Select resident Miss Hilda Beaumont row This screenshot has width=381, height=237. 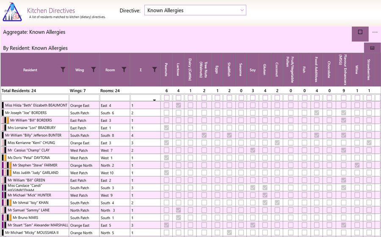click(x=36, y=105)
